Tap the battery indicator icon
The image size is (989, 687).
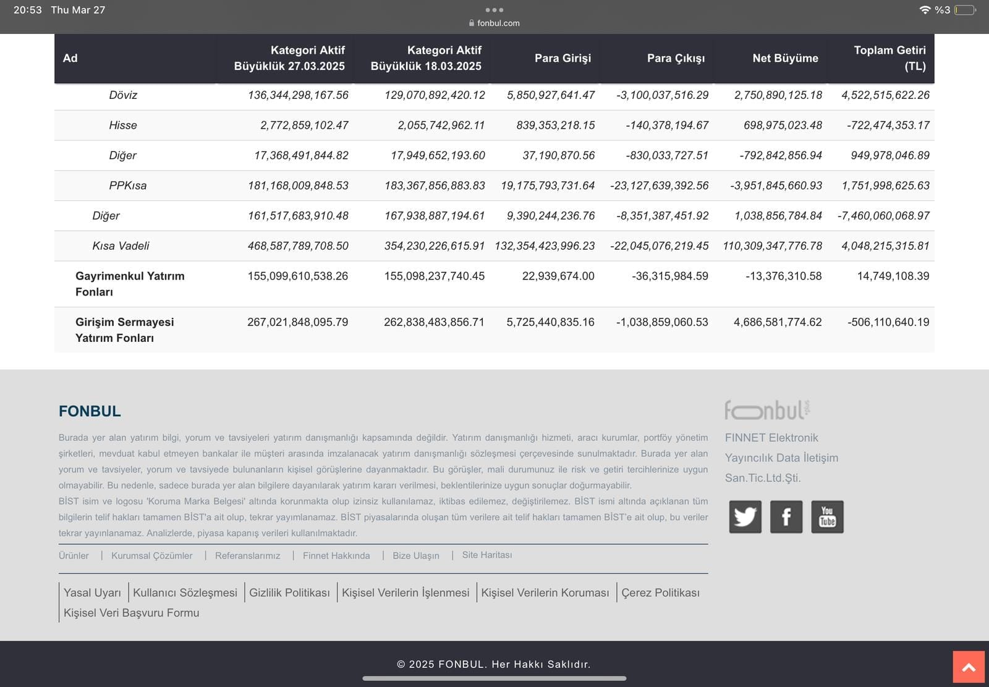[965, 10]
